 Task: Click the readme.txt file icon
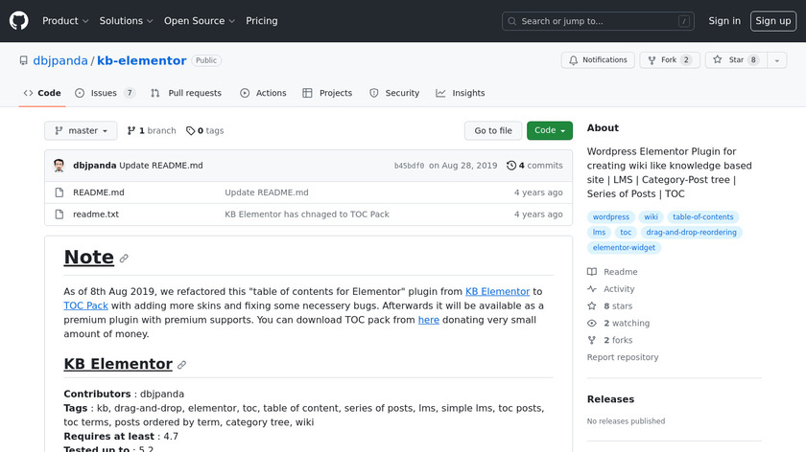point(59,215)
